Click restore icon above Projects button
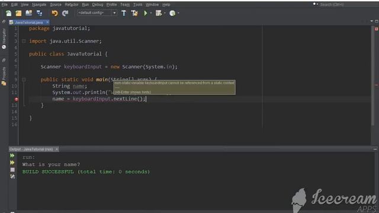The image size is (379, 213). point(4,60)
